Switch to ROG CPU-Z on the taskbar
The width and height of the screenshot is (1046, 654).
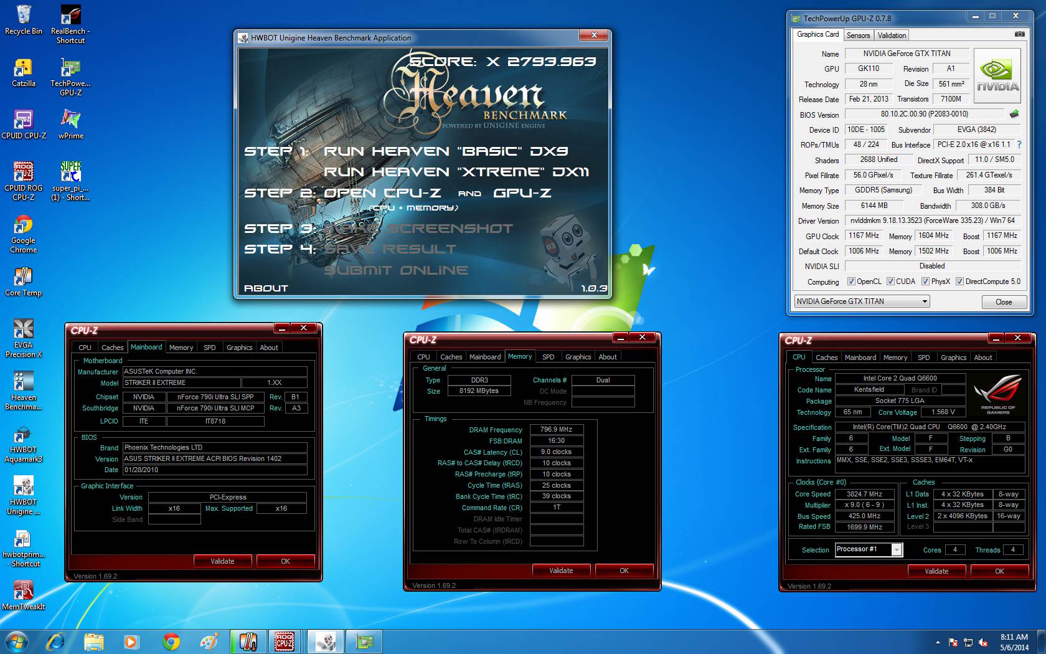coord(285,642)
